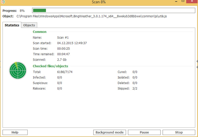
Task: Click the Skipped value 2/2
Action: pyautogui.click(x=135, y=88)
